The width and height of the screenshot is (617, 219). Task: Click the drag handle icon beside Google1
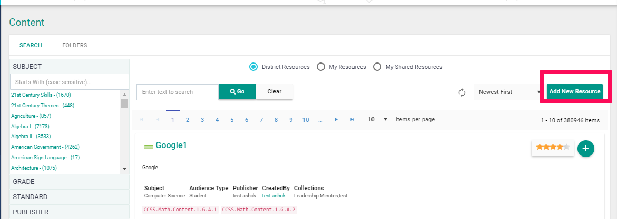click(149, 147)
